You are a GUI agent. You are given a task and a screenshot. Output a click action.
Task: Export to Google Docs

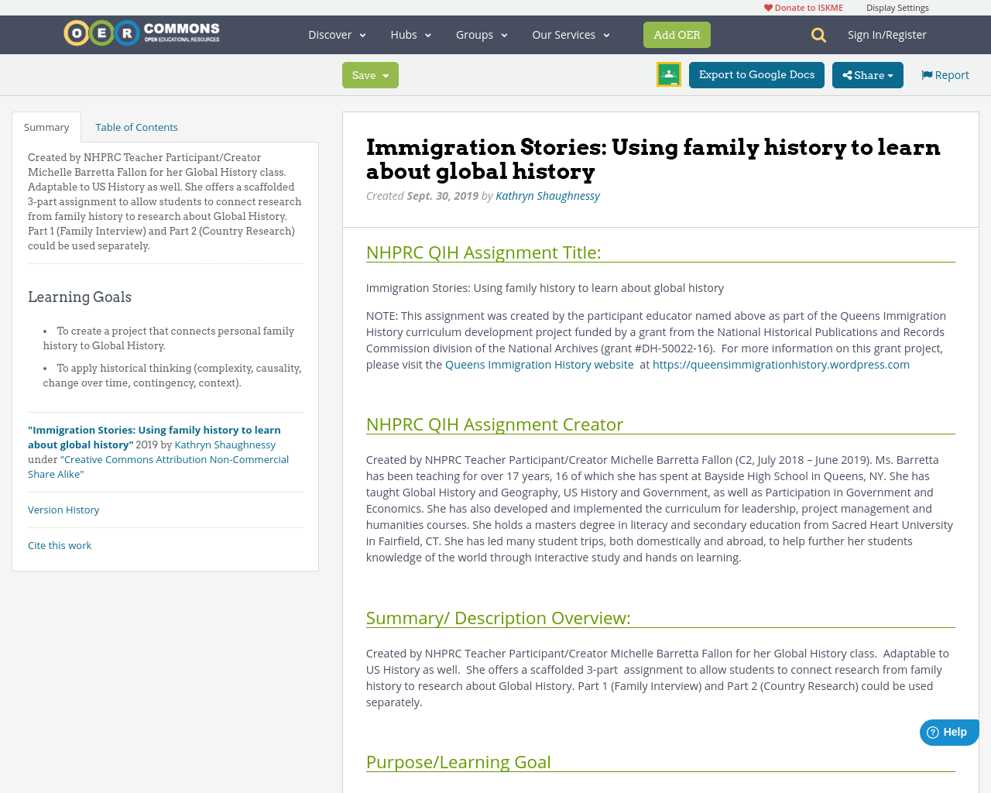tap(756, 74)
